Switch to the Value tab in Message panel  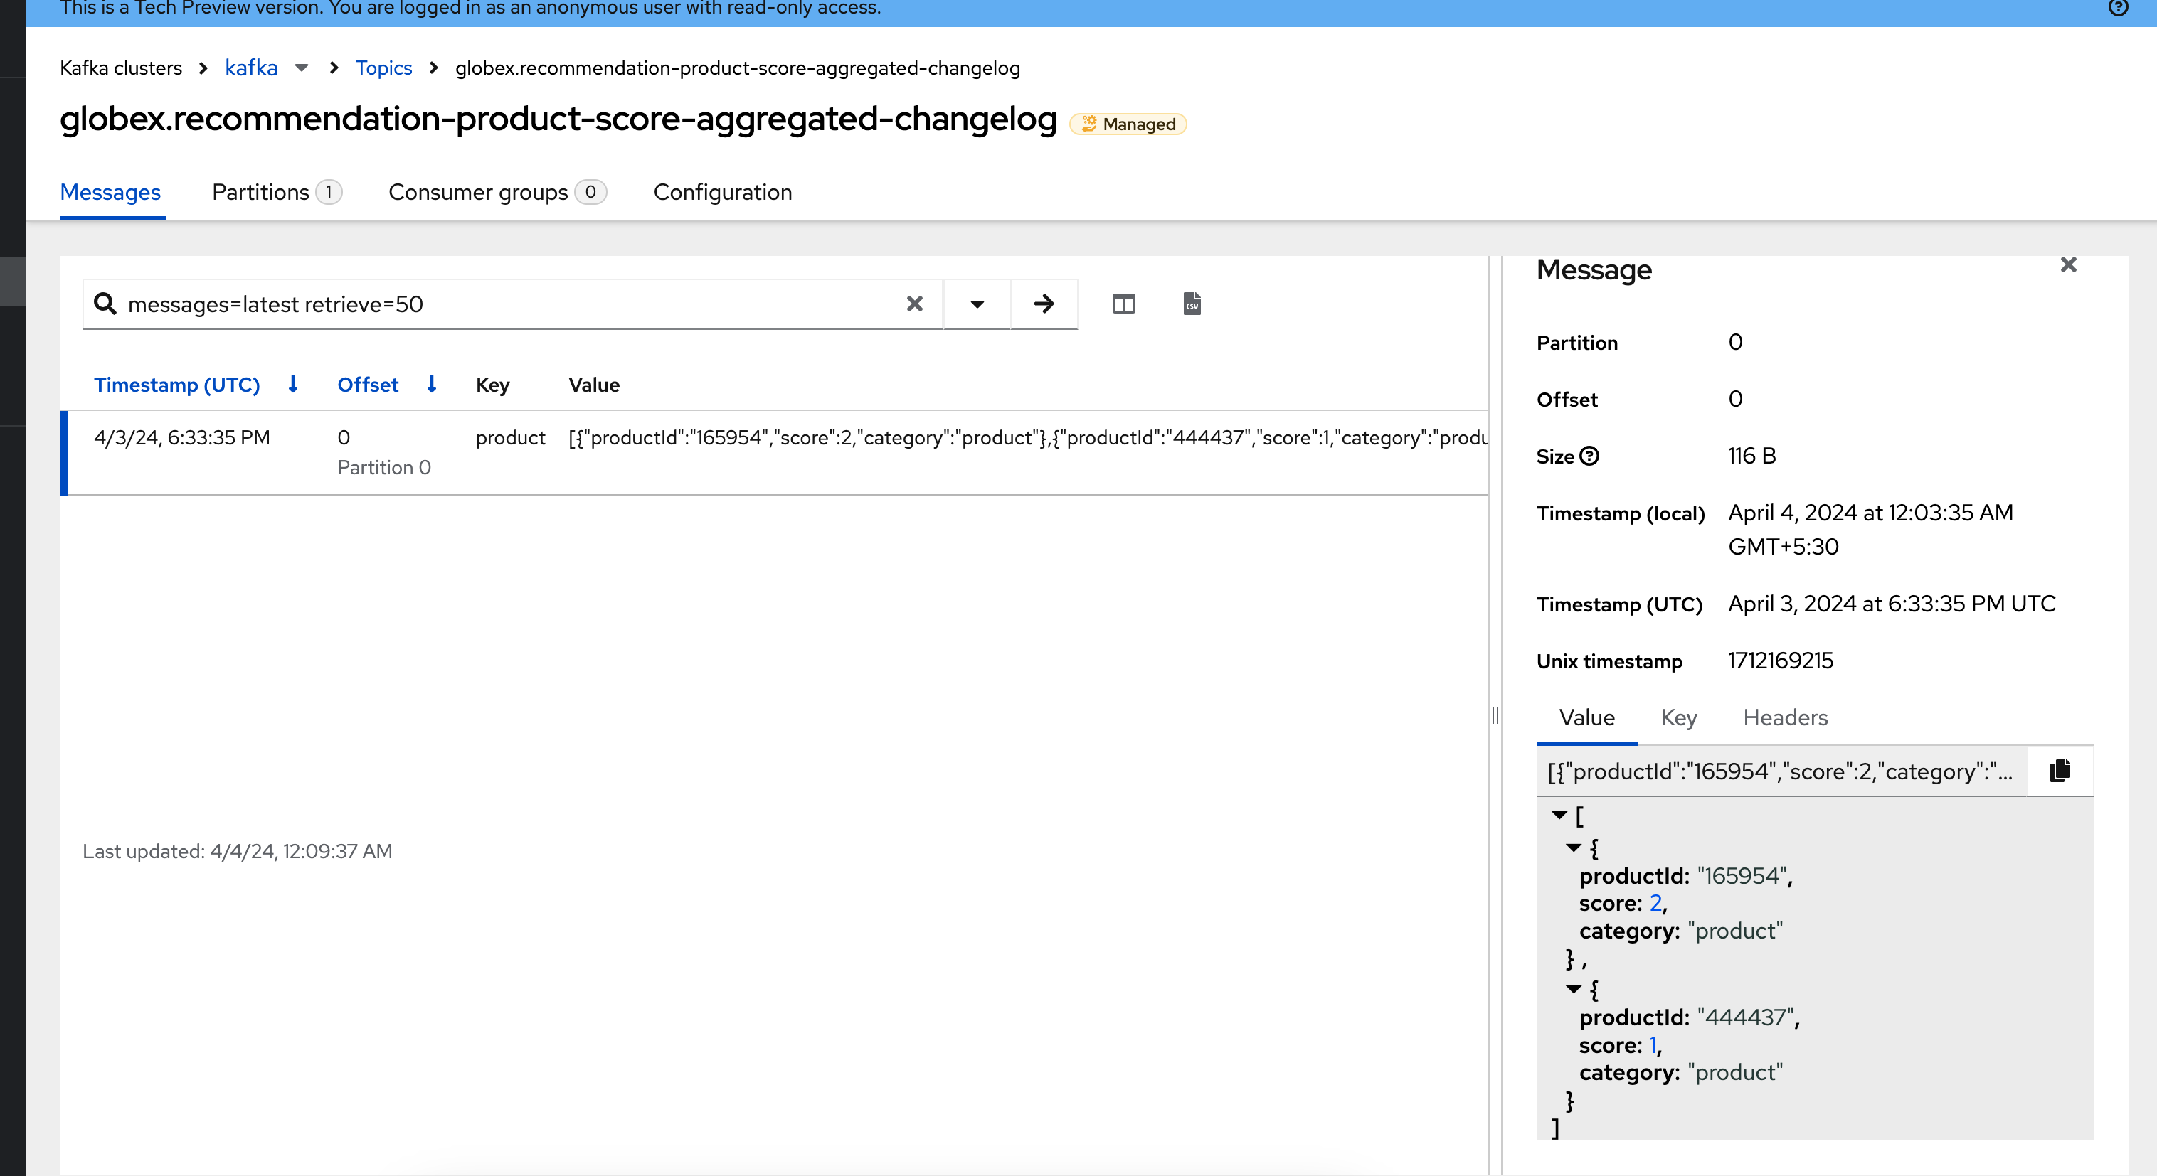coord(1586,717)
